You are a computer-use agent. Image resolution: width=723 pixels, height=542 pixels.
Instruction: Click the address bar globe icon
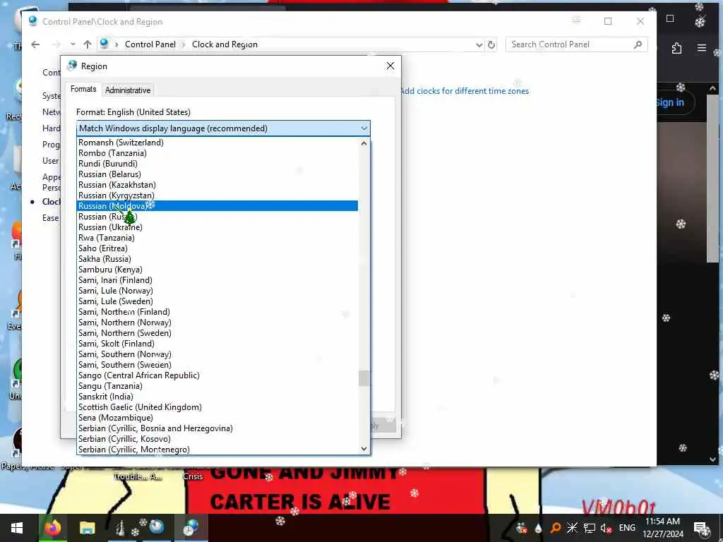(x=104, y=44)
